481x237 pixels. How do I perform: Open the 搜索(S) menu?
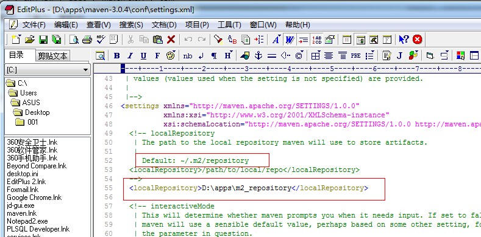pos(131,25)
